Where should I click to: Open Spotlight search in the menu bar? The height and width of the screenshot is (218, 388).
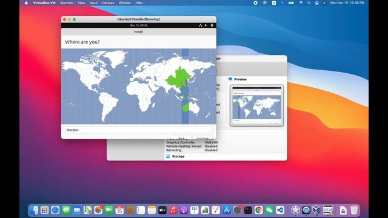(x=309, y=3)
